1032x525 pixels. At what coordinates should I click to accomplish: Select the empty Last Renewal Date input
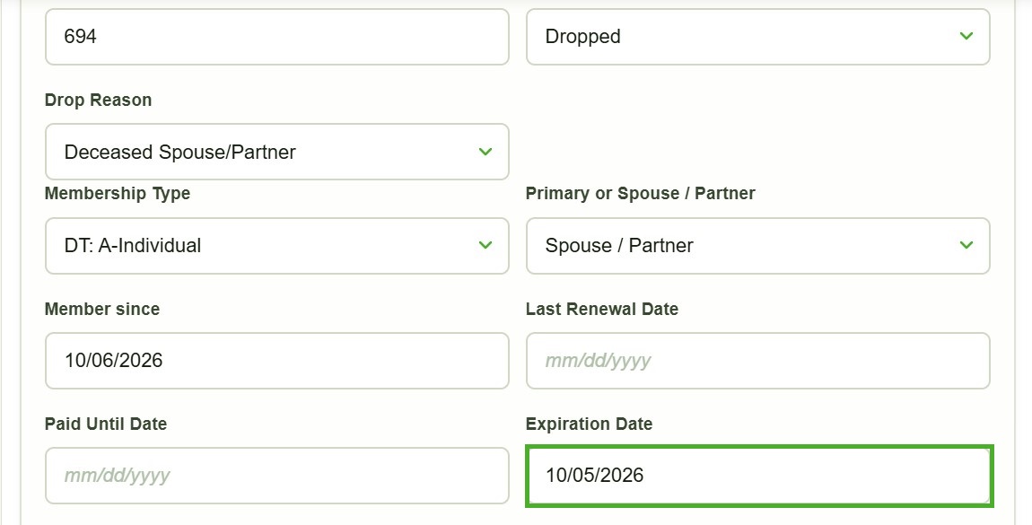[758, 361]
